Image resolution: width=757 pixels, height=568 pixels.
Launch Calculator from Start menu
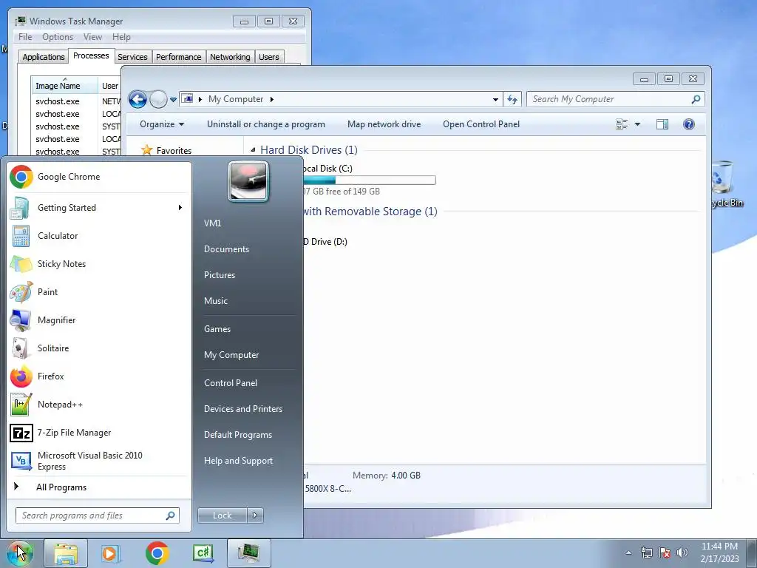pyautogui.click(x=99, y=236)
